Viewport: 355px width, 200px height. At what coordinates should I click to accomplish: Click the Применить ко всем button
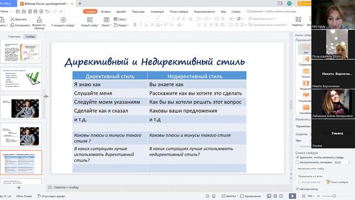(x=310, y=176)
